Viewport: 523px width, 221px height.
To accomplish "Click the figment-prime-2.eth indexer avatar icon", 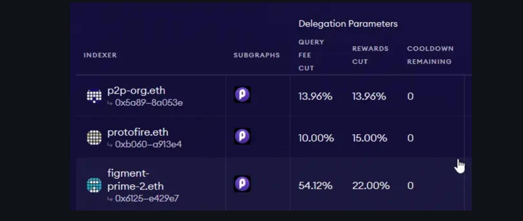I will 94,185.
